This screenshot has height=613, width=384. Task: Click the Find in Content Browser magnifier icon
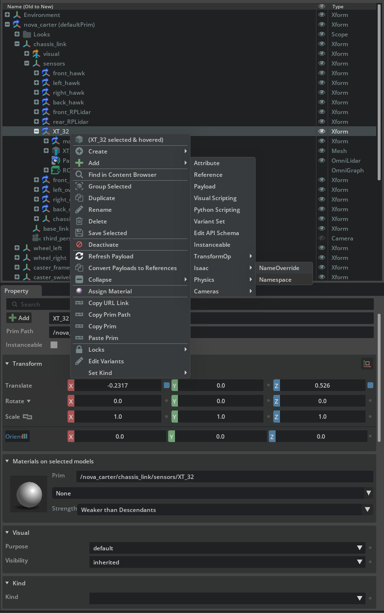point(79,175)
